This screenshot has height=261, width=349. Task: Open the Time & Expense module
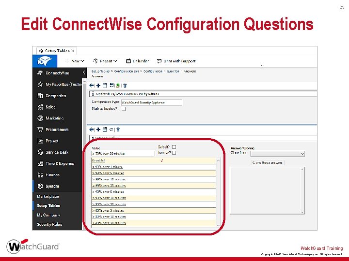click(56, 163)
